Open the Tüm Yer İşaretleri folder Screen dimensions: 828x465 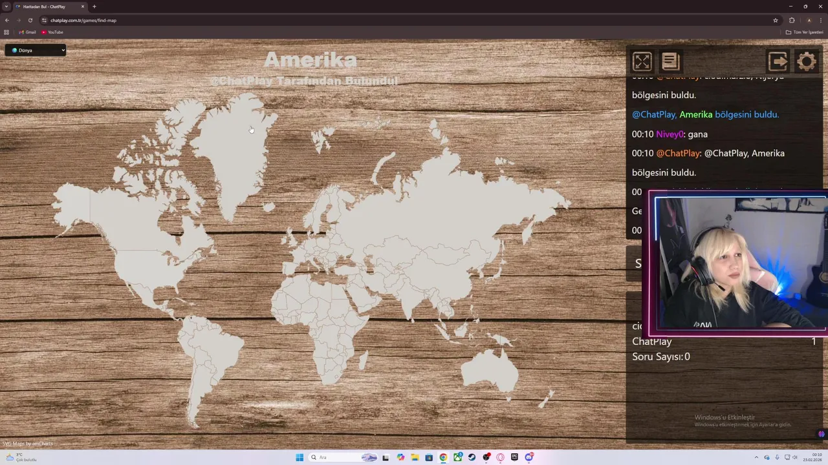click(804, 32)
